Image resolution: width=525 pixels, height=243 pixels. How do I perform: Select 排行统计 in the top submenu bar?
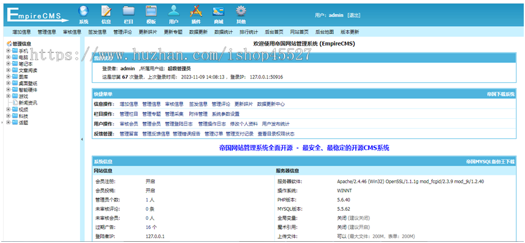click(x=249, y=32)
